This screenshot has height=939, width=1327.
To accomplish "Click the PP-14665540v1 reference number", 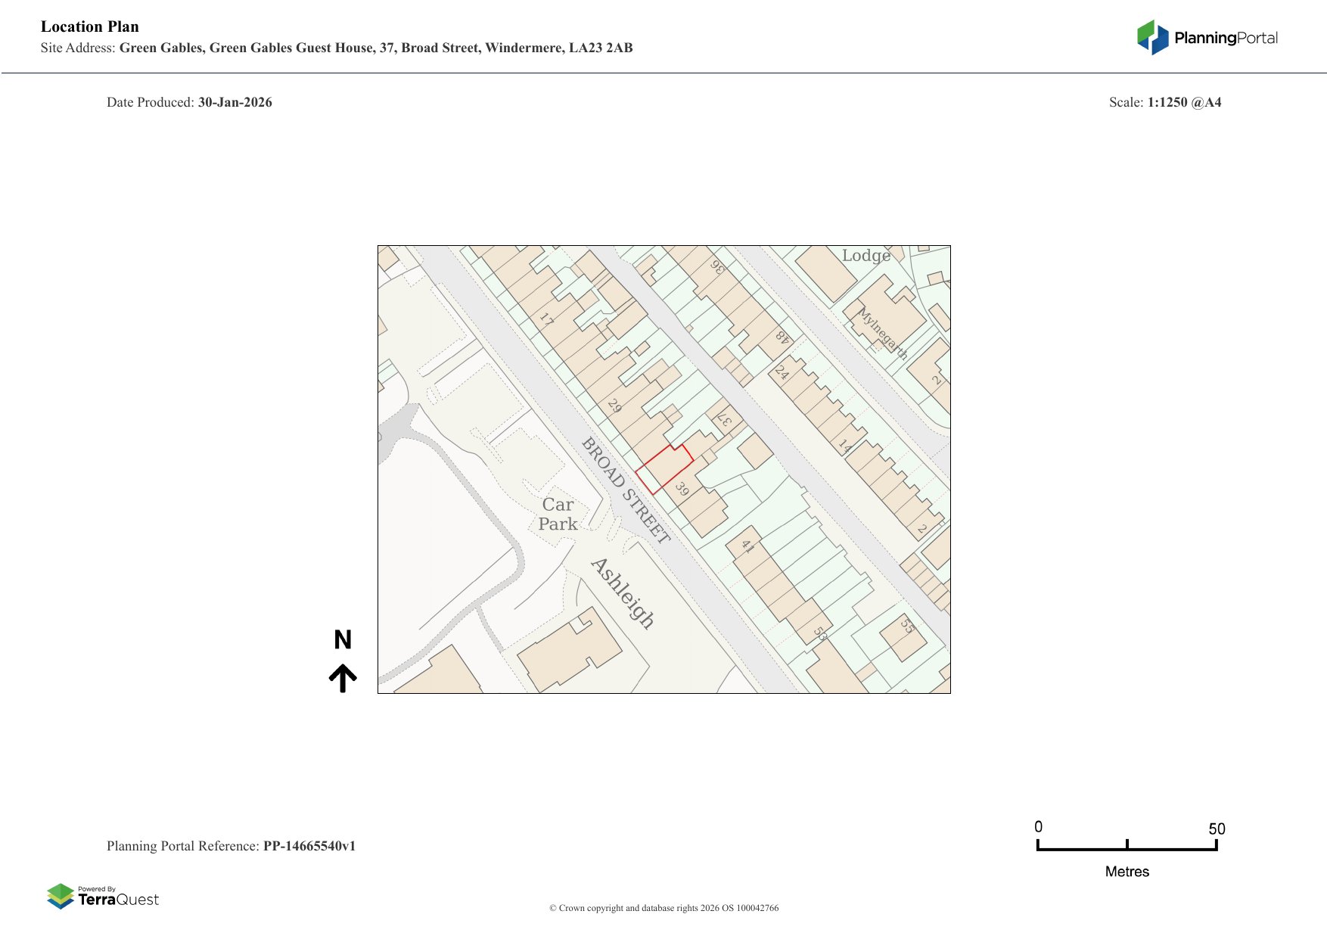I will pyautogui.click(x=309, y=846).
